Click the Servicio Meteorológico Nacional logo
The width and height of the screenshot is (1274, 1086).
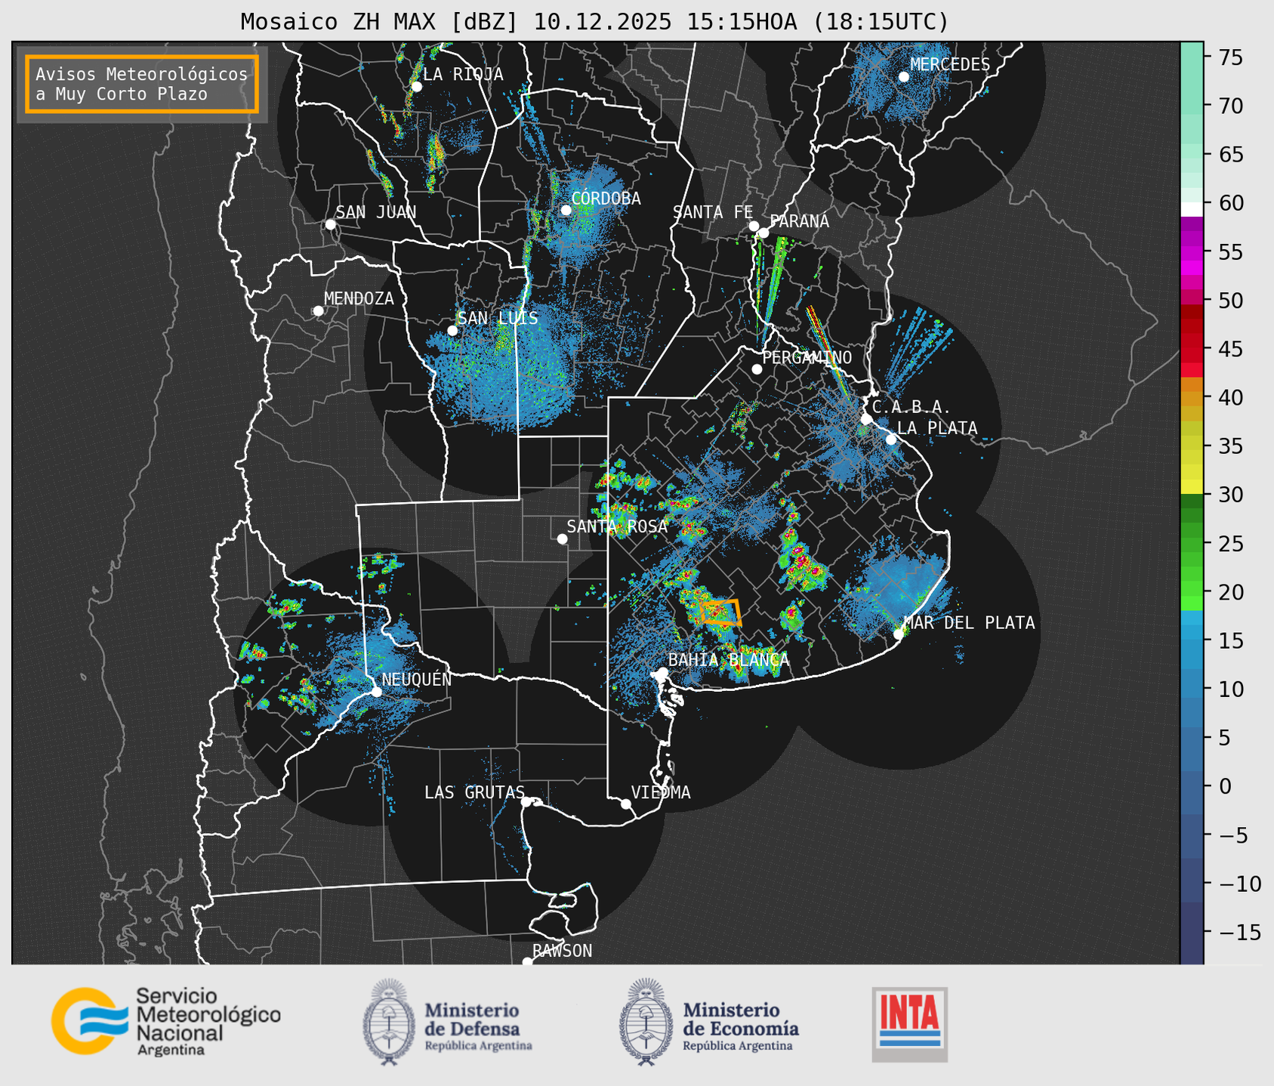[166, 1022]
